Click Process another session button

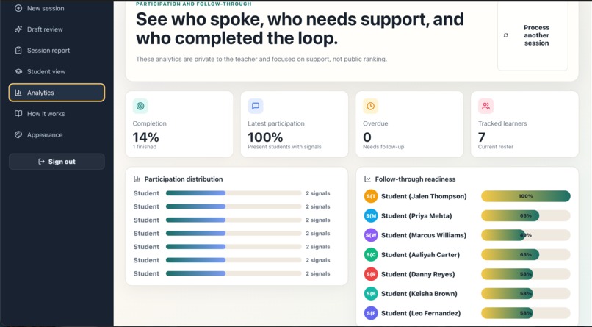point(533,35)
